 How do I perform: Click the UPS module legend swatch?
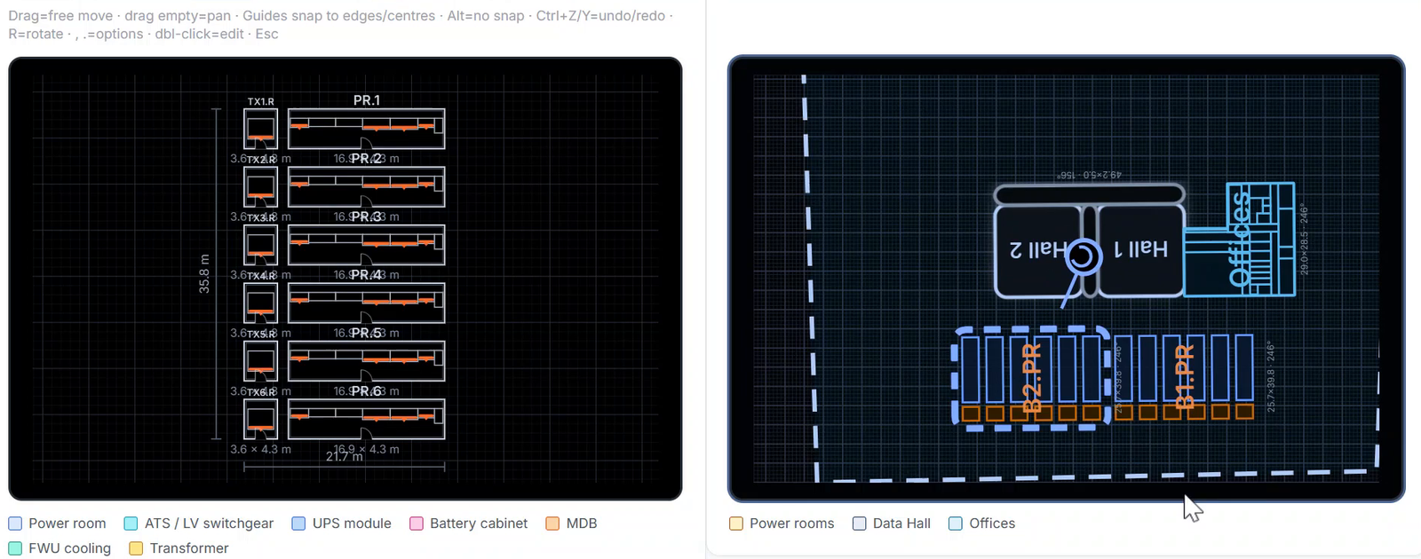pyautogui.click(x=298, y=524)
